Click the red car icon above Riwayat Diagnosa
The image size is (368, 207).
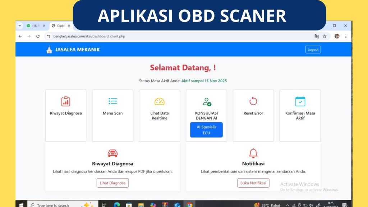(x=112, y=153)
